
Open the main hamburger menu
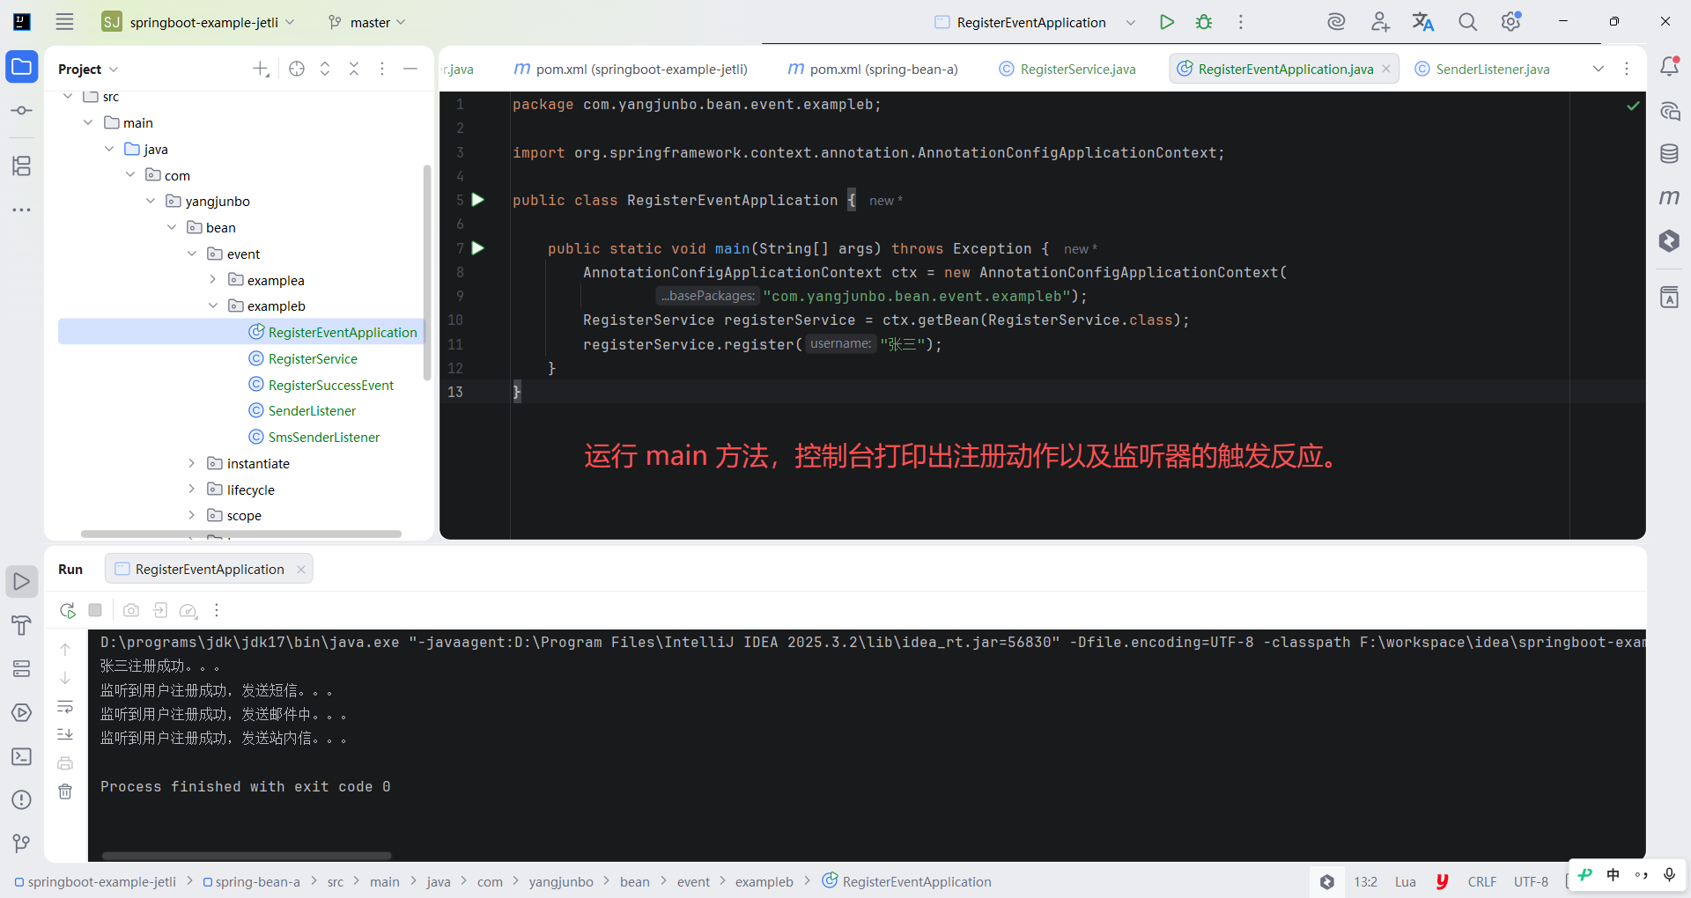pyautogui.click(x=64, y=22)
